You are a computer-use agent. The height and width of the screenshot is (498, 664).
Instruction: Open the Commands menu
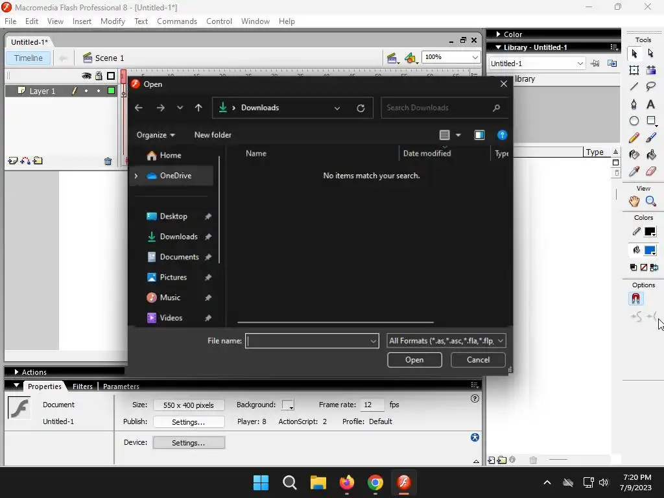tap(177, 21)
